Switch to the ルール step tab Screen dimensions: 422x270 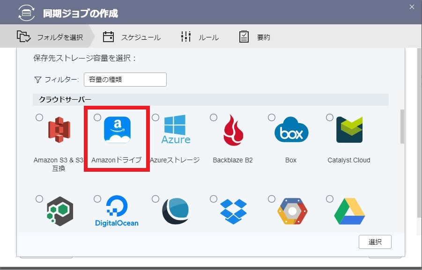pyautogui.click(x=200, y=37)
